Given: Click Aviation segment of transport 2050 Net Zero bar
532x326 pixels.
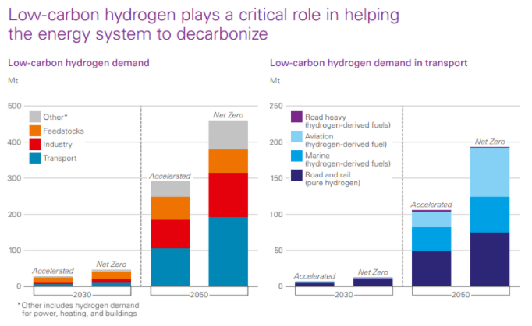Looking at the screenshot, I should (488, 172).
